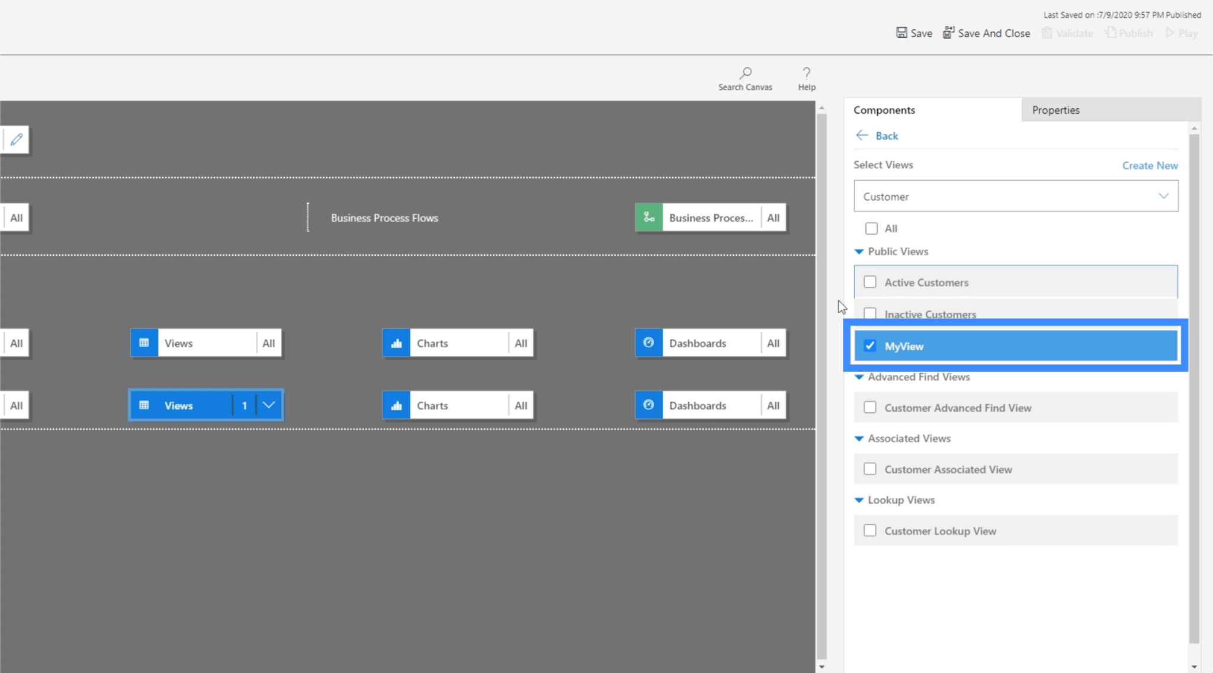Check the Inactive Customers view
The height and width of the screenshot is (673, 1213).
[869, 313]
